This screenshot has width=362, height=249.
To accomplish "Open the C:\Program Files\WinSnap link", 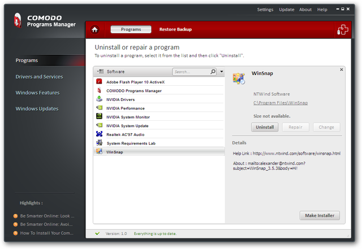I will click(x=281, y=103).
